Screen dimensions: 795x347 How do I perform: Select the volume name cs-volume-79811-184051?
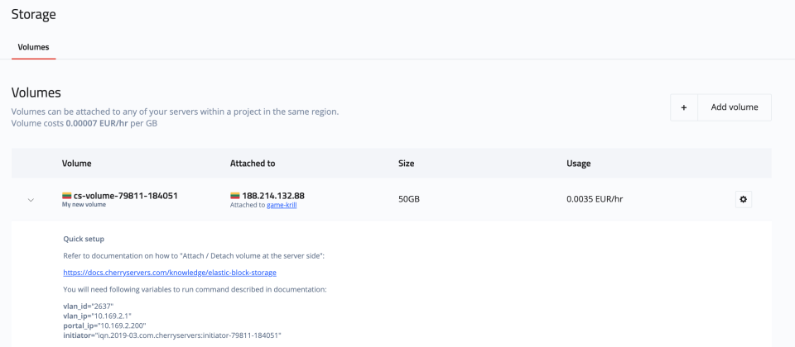(125, 196)
